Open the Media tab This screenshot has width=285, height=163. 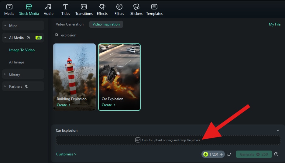coord(9,10)
